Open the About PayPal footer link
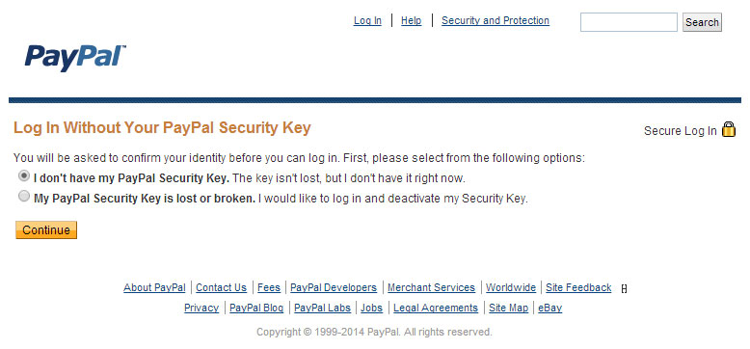Viewport: 750px width, 349px height. tap(154, 288)
